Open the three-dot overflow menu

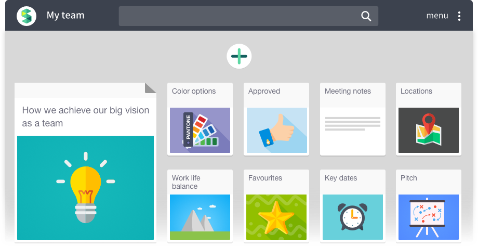point(459,16)
